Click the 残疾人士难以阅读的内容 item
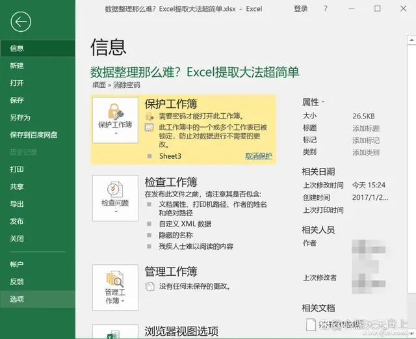The image size is (416, 339). point(196,247)
